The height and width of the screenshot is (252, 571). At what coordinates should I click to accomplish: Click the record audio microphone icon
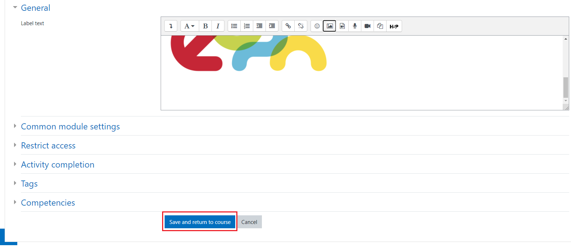point(355,26)
